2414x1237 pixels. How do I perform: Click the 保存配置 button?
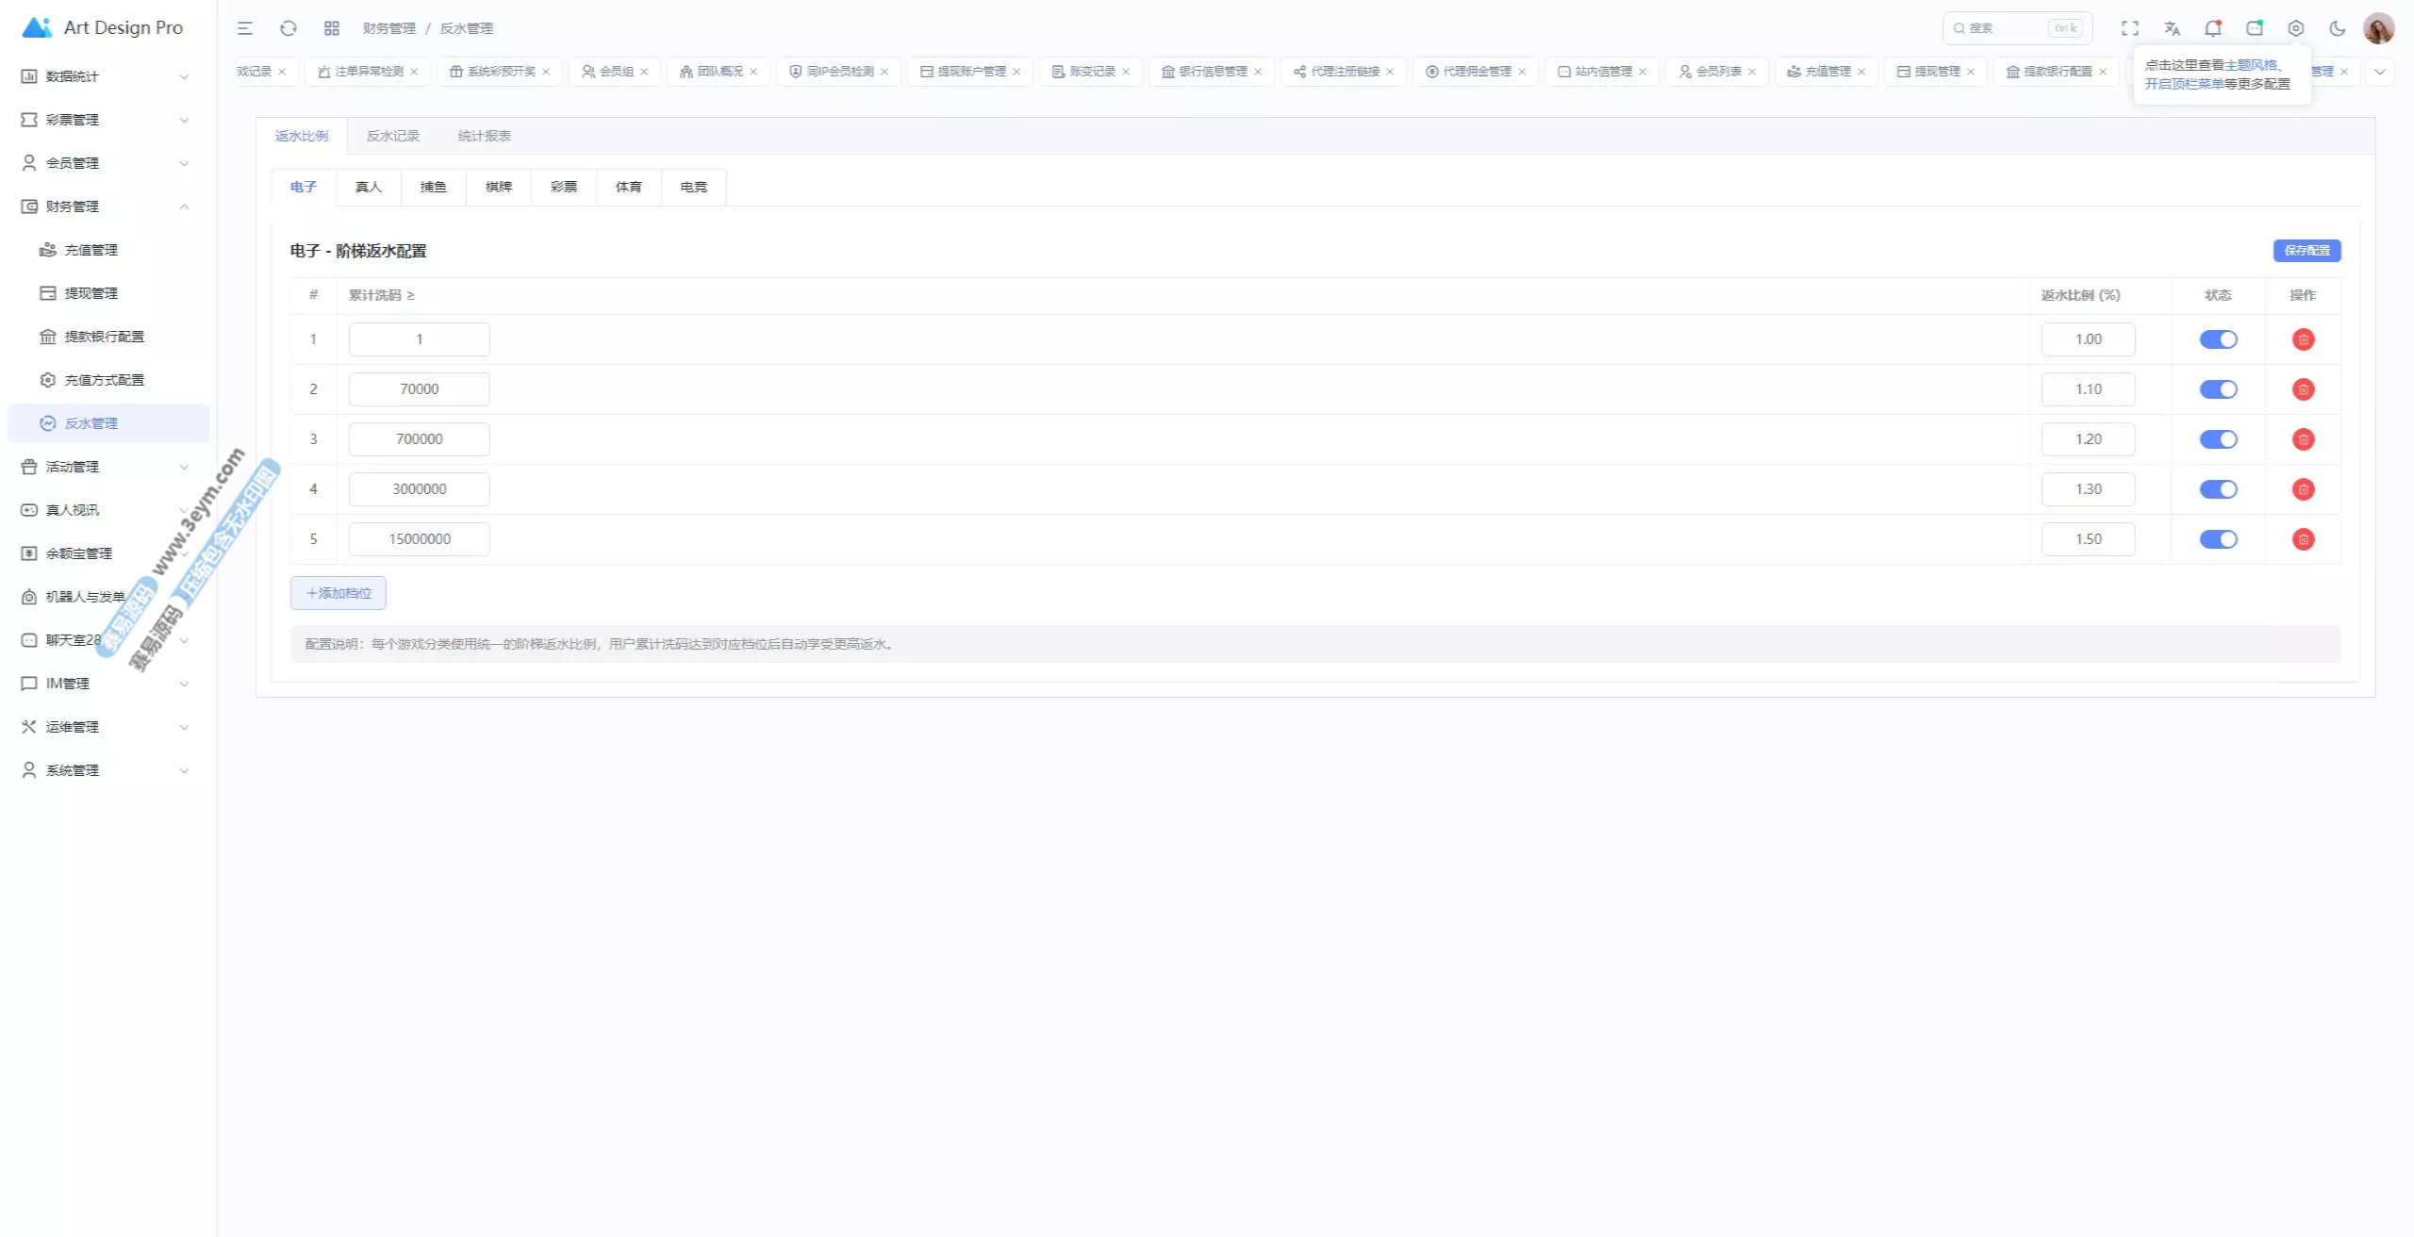pyautogui.click(x=2307, y=251)
